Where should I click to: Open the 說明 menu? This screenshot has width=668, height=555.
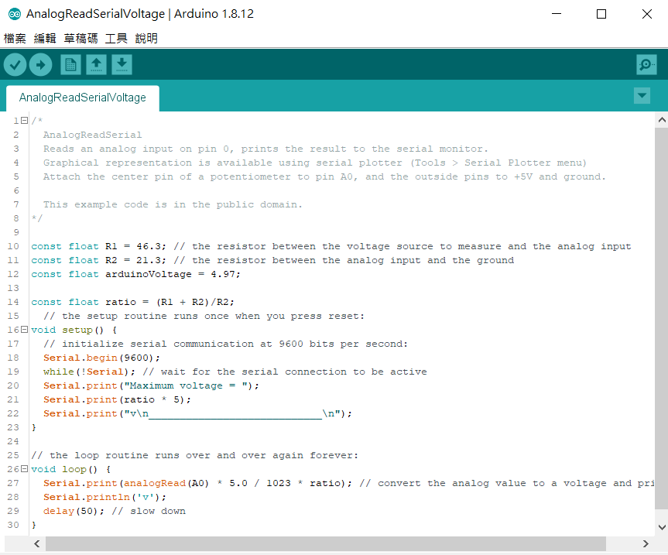(146, 38)
